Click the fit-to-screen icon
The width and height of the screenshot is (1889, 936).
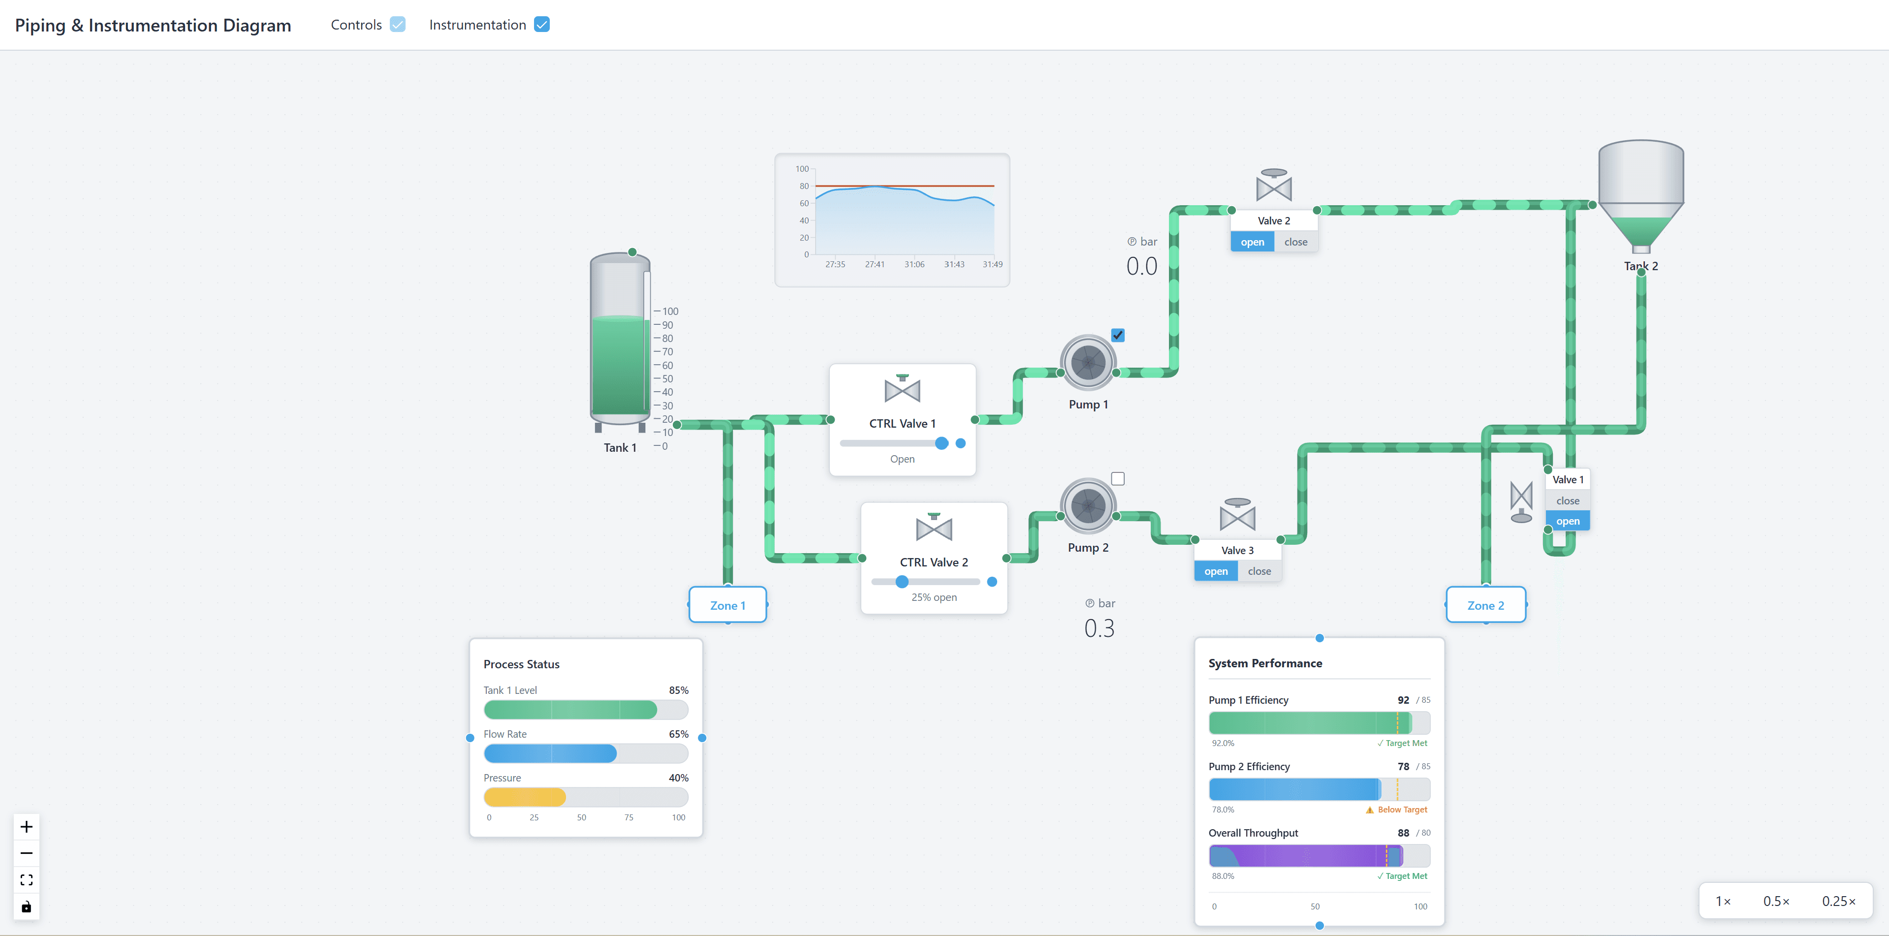(27, 879)
